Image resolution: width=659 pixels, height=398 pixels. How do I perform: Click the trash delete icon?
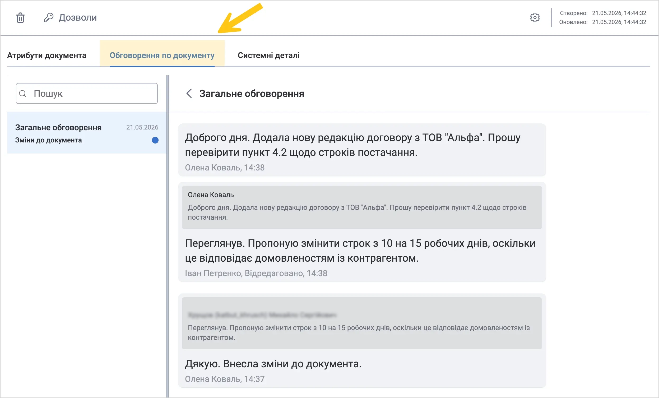[20, 18]
